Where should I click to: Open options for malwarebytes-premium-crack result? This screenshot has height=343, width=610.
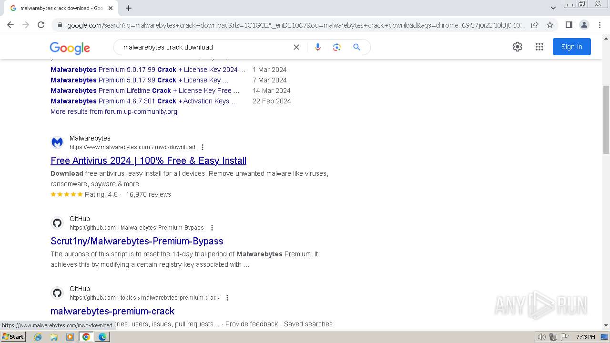227,298
